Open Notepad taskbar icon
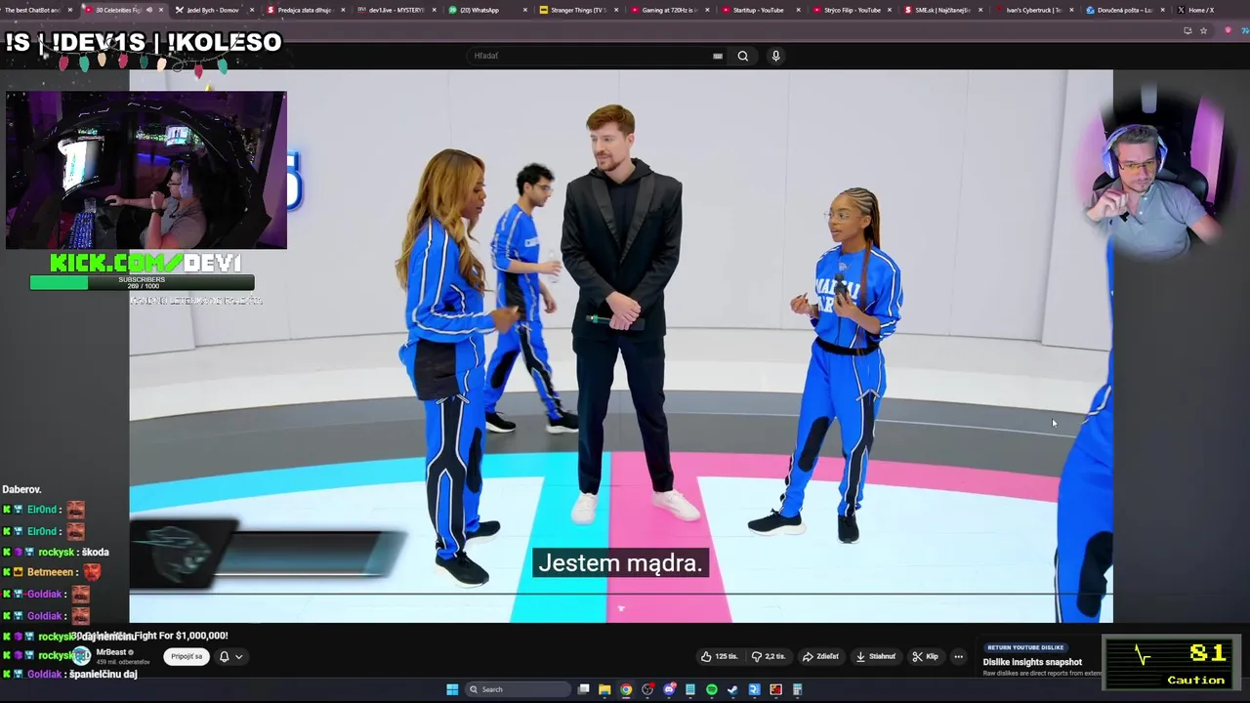Screen dimensions: 1250x703 click(x=690, y=689)
